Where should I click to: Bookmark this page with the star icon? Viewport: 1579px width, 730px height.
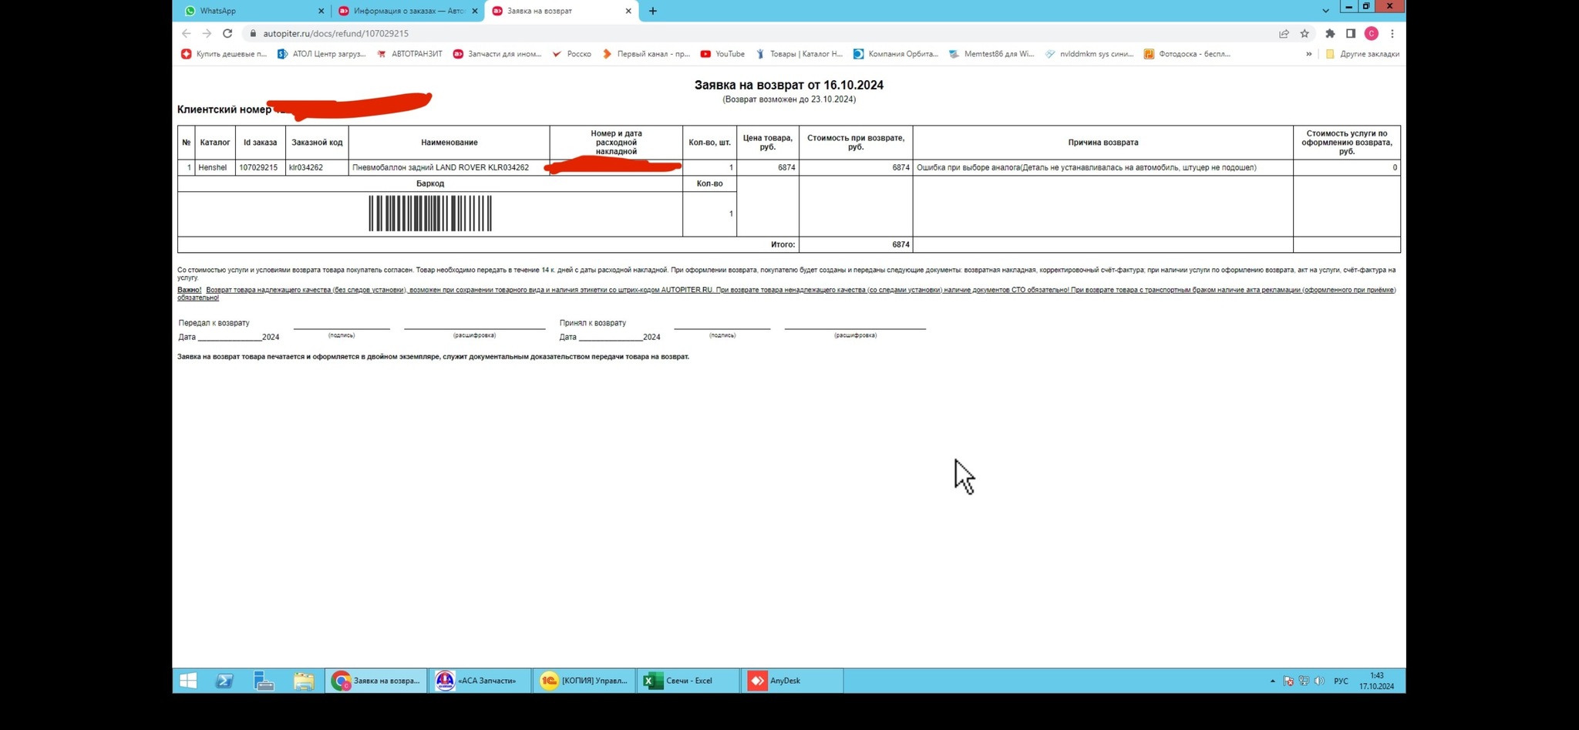(x=1305, y=33)
